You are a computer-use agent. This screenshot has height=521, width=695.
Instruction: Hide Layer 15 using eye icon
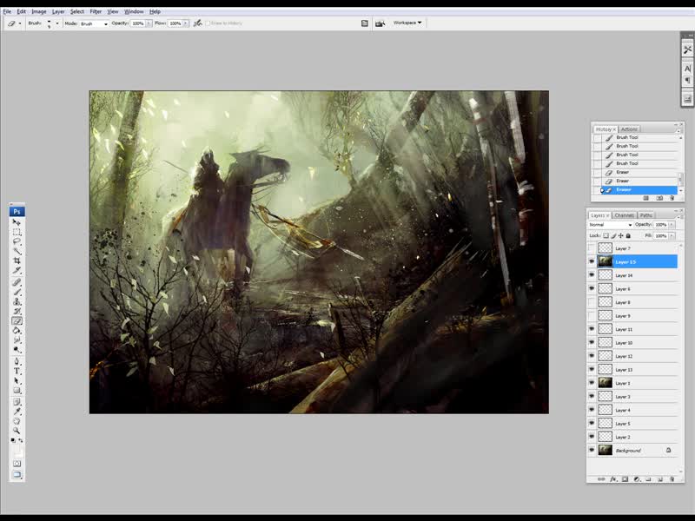[592, 262]
